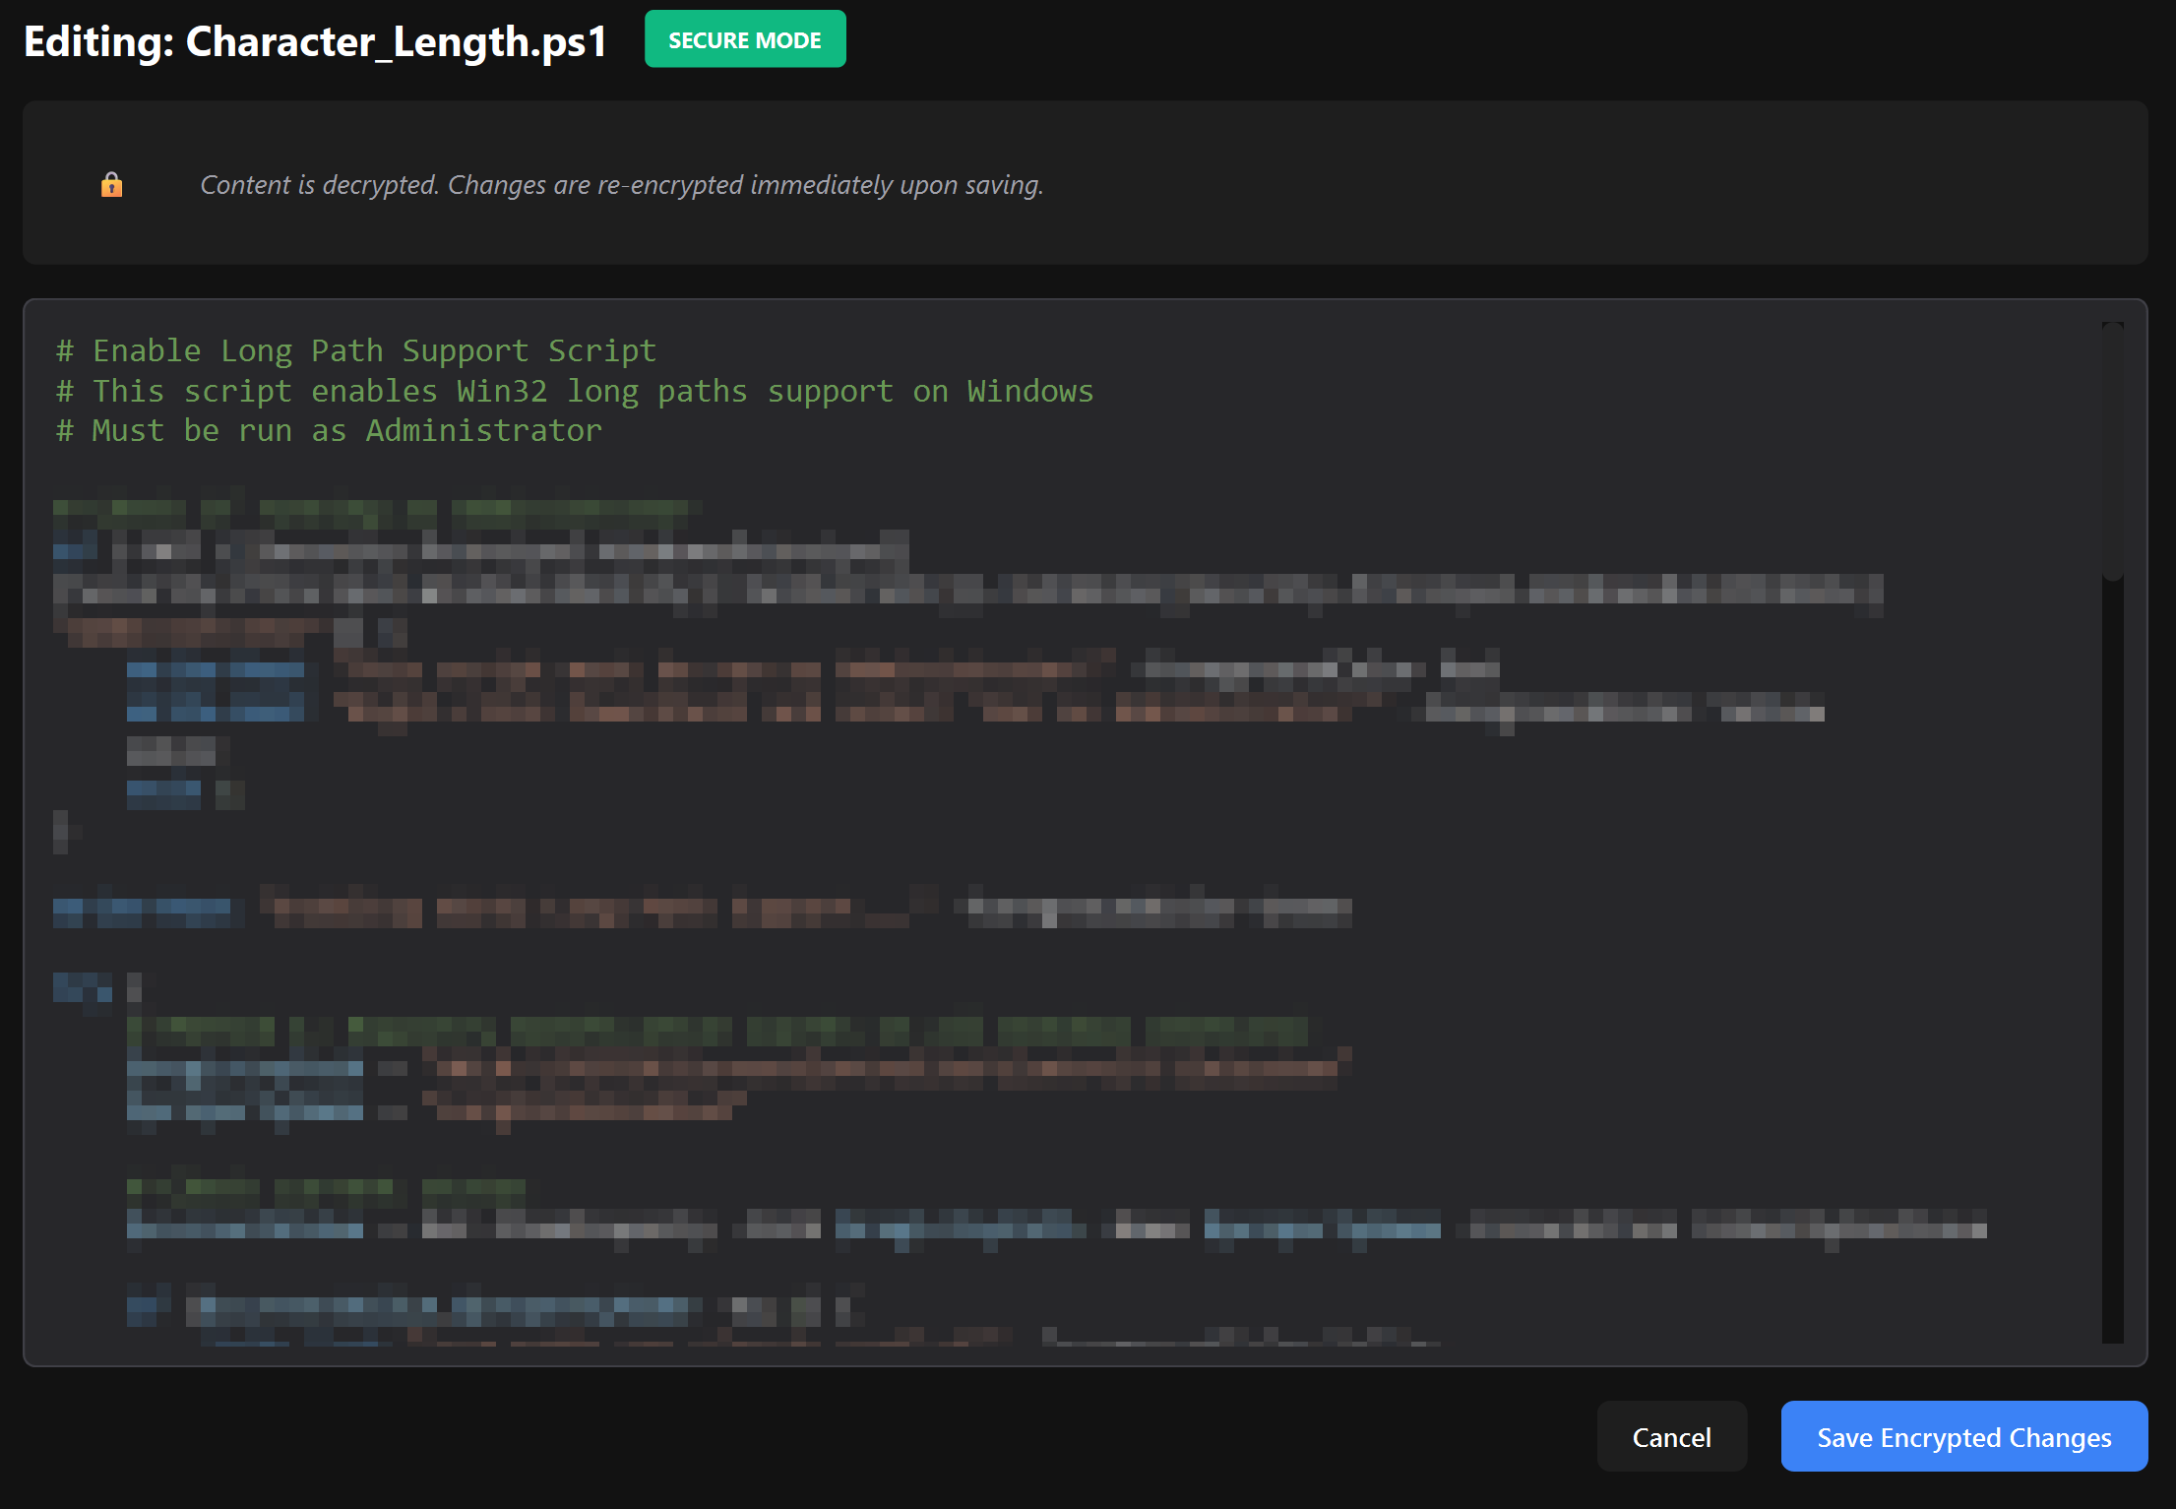2176x1509 pixels.
Task: Place cursor on 'Enable Long Path Support Script' line
Action: (356, 350)
